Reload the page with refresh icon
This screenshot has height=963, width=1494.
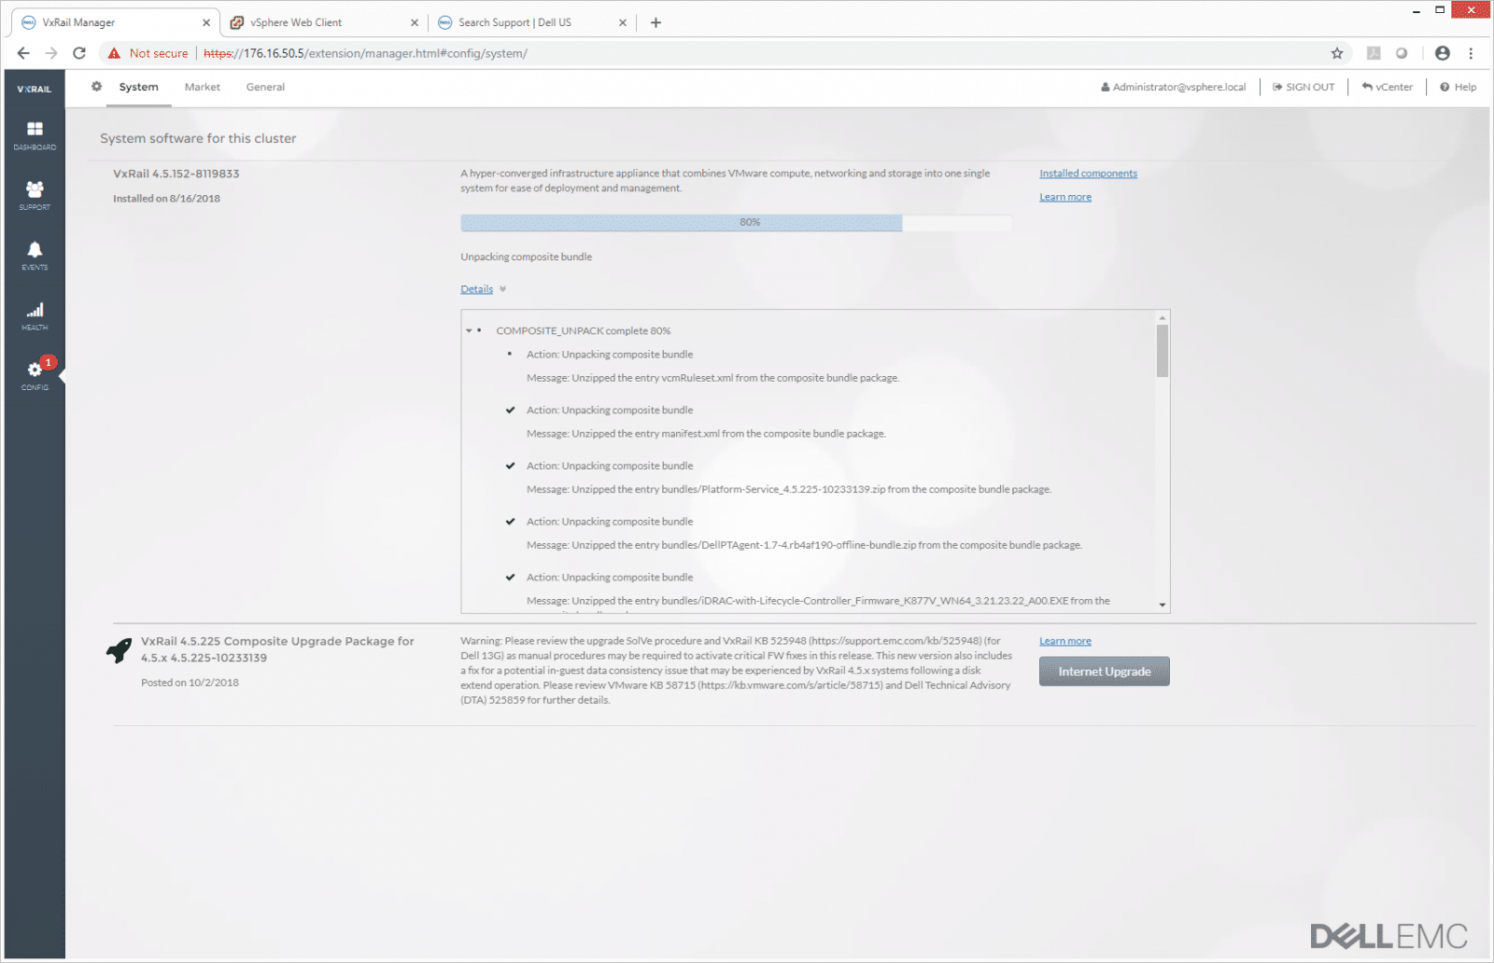(79, 53)
